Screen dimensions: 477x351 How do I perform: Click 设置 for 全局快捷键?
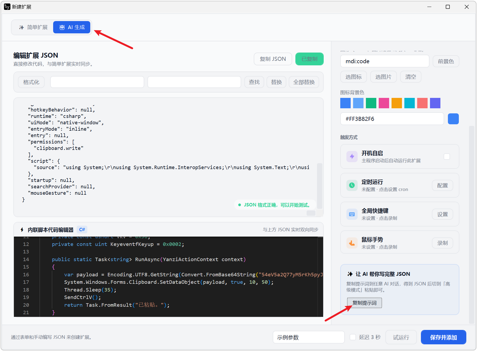(442, 214)
